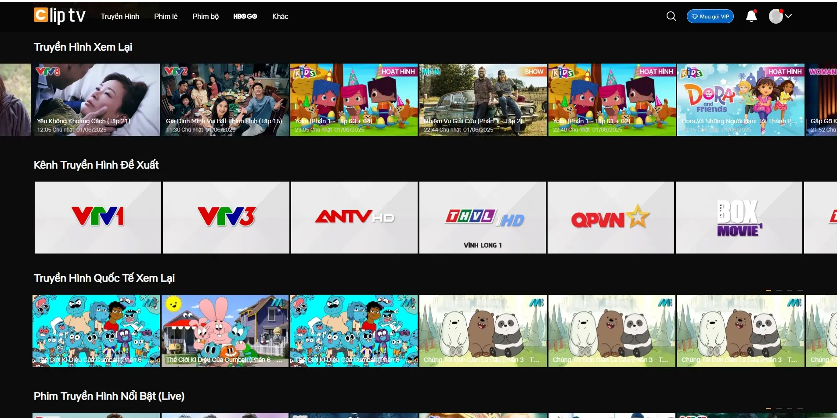Expand the account dropdown chevron
This screenshot has height=418, width=837.
(788, 16)
